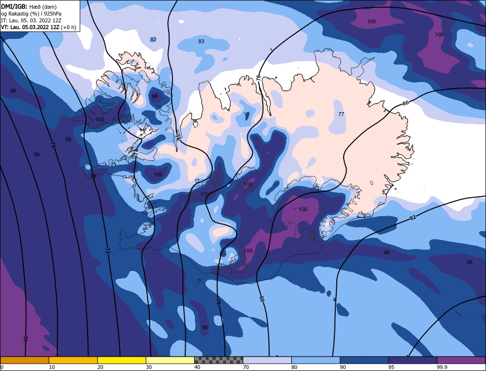This screenshot has width=486, height=371.
Task: Click the medium blue 90–95 legend swatch
Action: click(x=364, y=360)
